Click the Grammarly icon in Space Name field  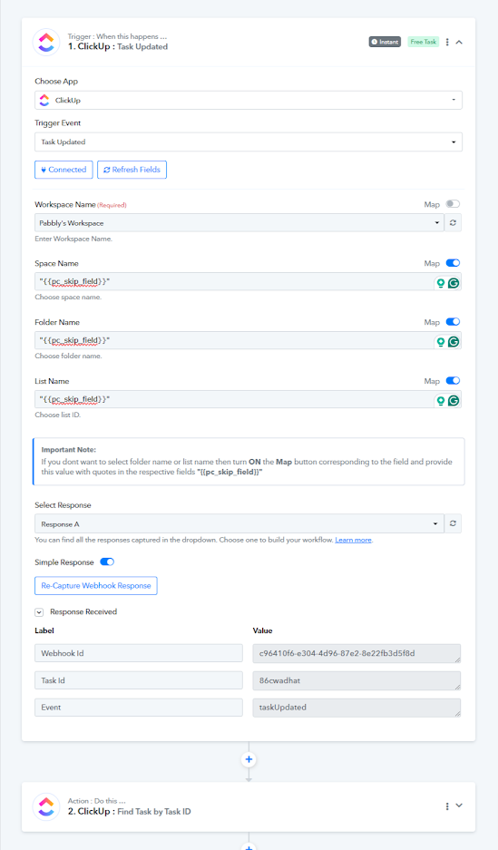click(454, 282)
